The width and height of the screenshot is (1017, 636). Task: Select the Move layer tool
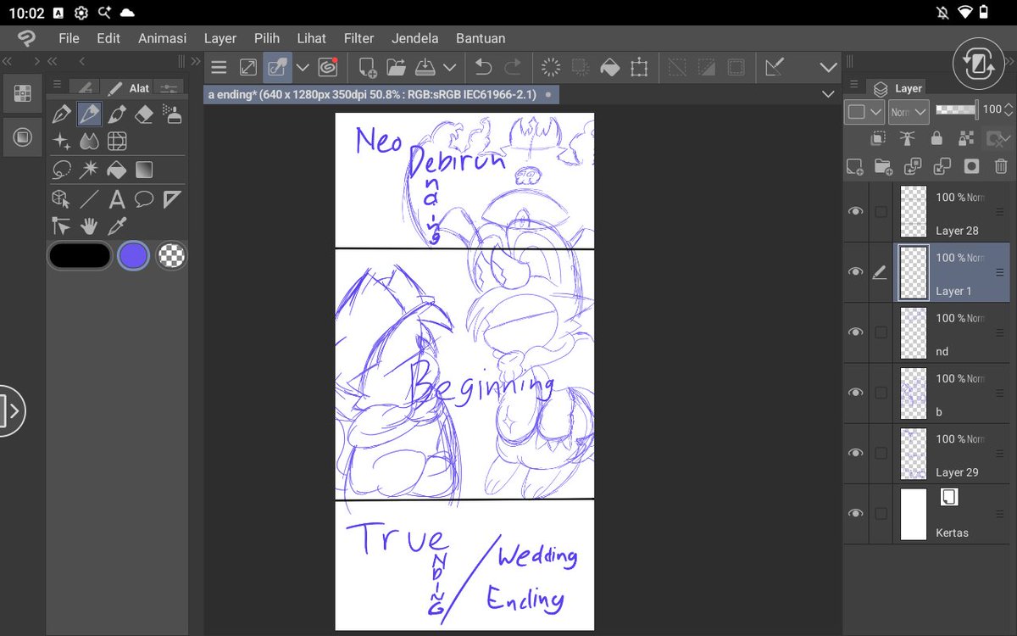click(61, 226)
